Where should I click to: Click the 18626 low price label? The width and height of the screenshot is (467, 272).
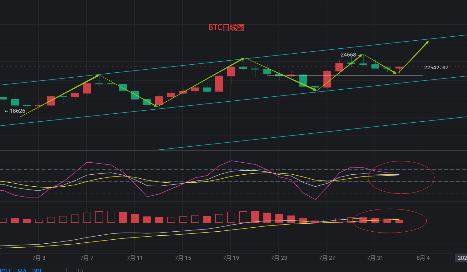point(17,111)
